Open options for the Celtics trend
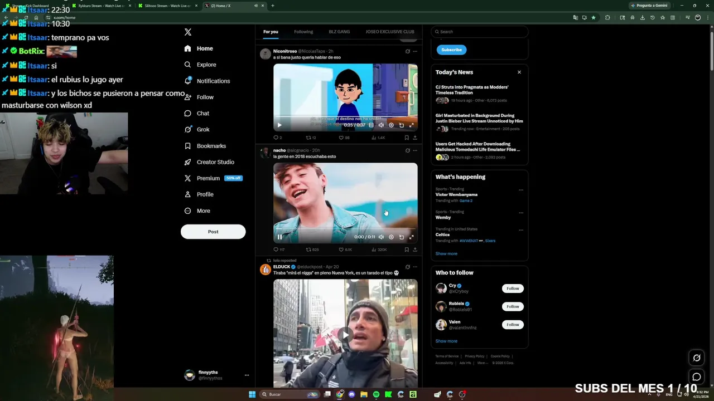Screen dimensions: 714x401 pyautogui.click(x=521, y=229)
